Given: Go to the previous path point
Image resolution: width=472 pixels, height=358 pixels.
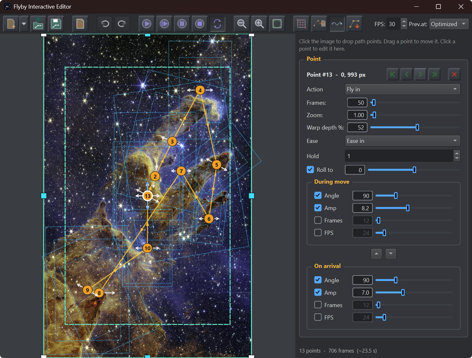Looking at the screenshot, I should pyautogui.click(x=406, y=74).
